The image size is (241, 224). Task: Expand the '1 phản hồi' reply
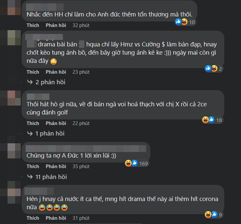coord(50,133)
